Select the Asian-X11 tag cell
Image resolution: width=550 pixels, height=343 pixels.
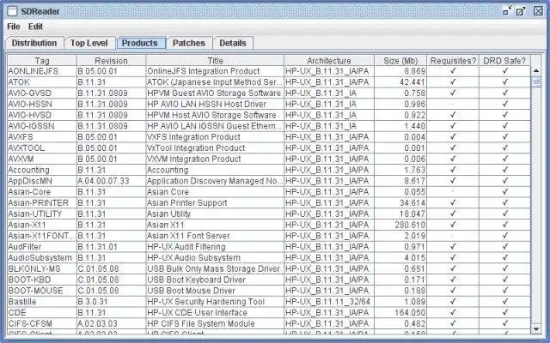[42, 225]
